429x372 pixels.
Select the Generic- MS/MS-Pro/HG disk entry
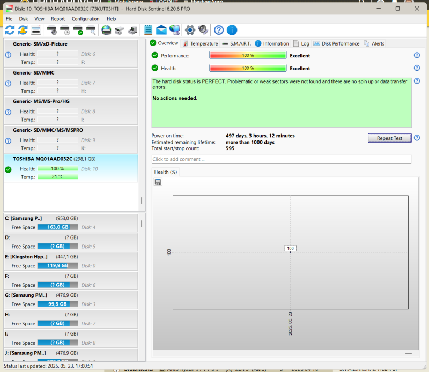71,110
